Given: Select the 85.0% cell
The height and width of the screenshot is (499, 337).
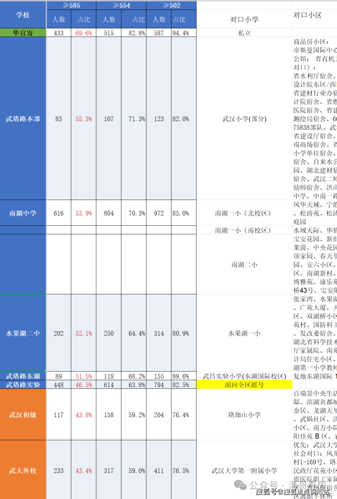Looking at the screenshot, I should (x=184, y=213).
